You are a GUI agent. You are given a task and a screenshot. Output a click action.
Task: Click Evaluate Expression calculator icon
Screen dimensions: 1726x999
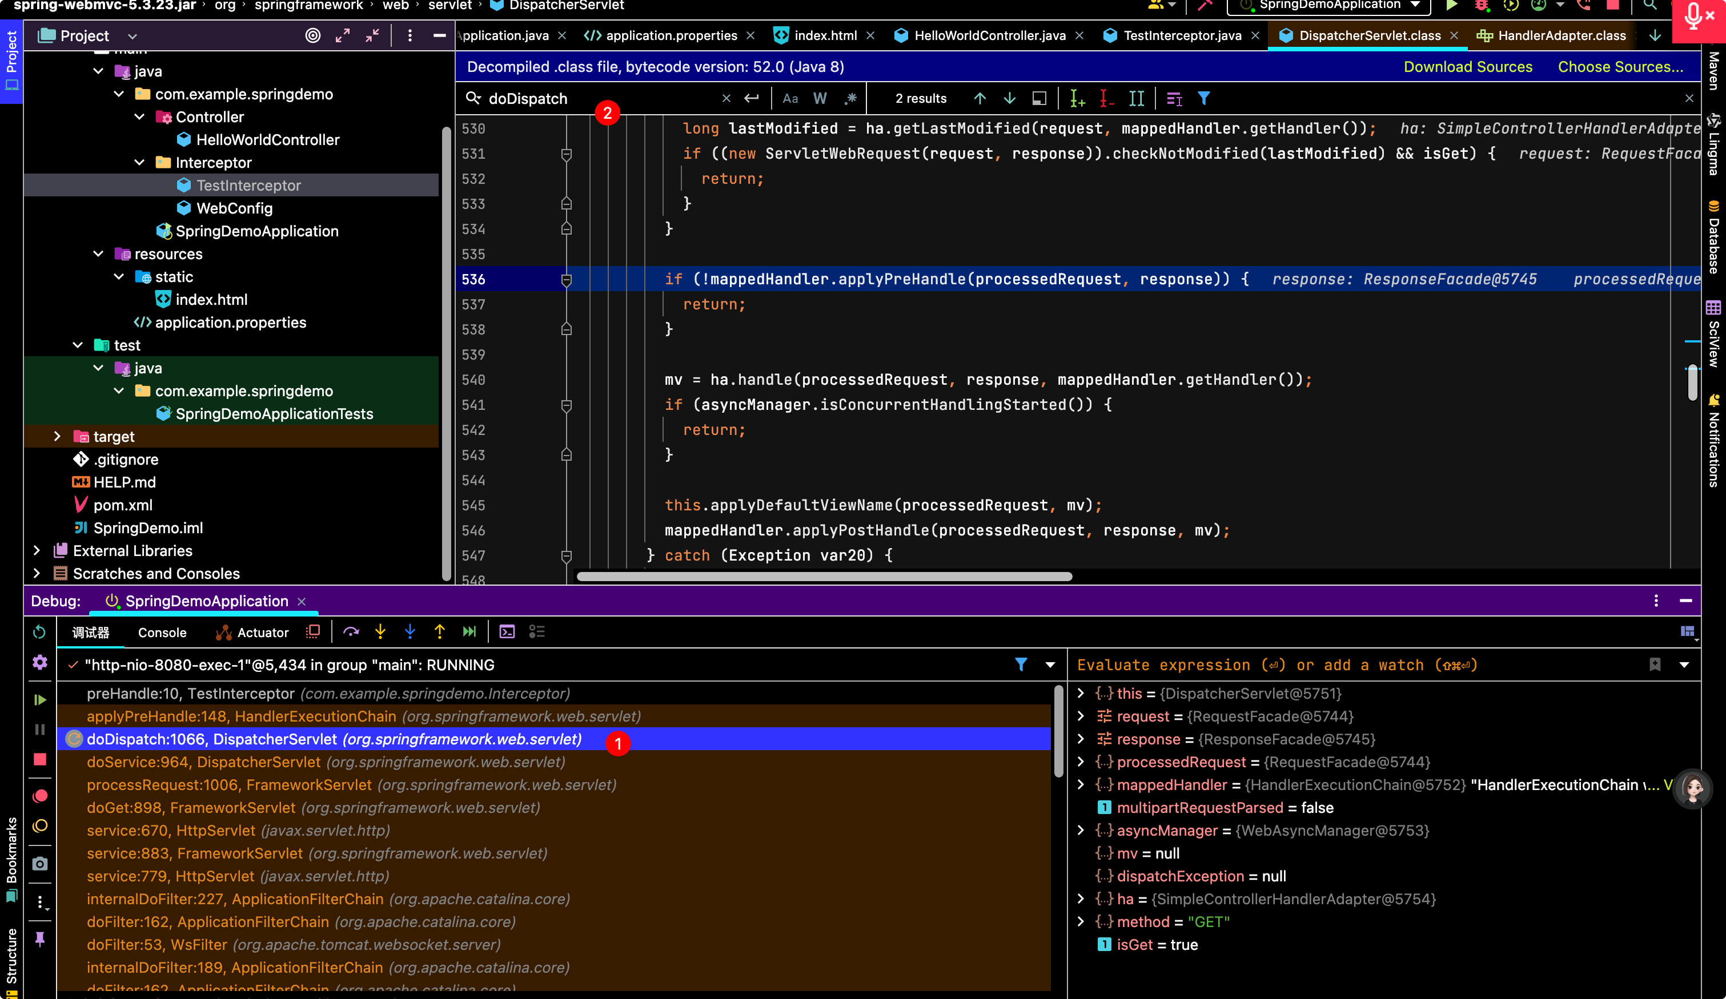tap(507, 632)
